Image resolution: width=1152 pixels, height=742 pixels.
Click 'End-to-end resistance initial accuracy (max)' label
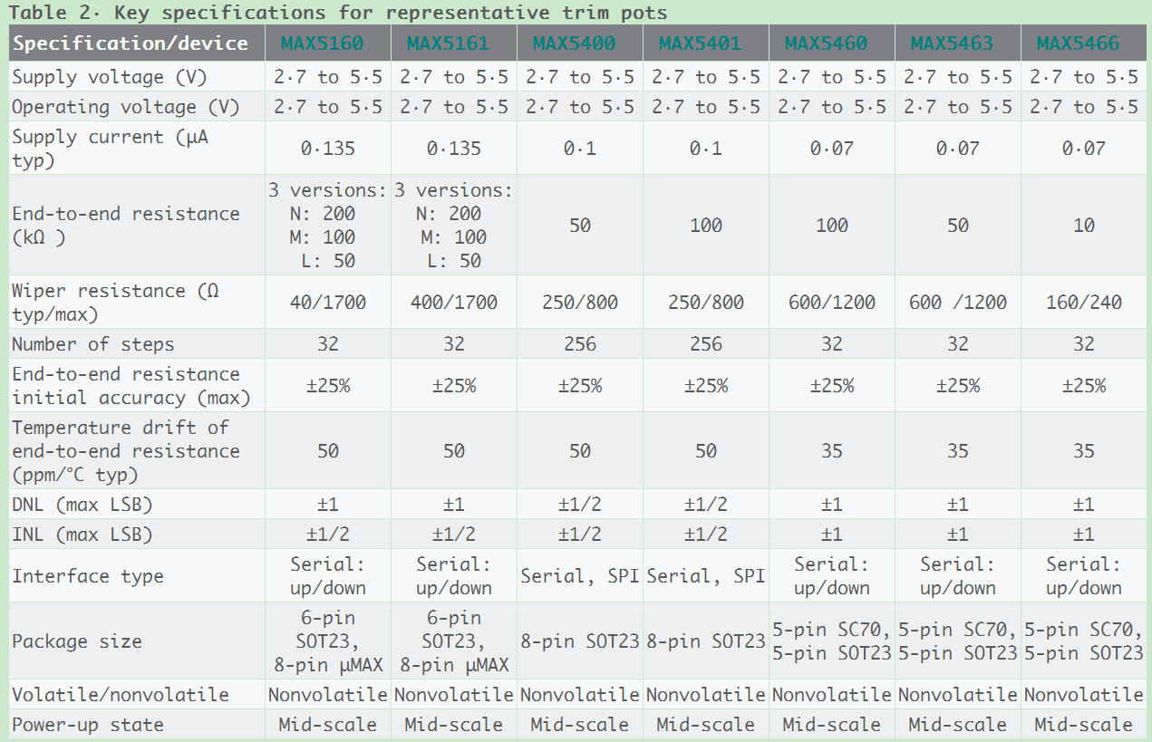click(131, 386)
